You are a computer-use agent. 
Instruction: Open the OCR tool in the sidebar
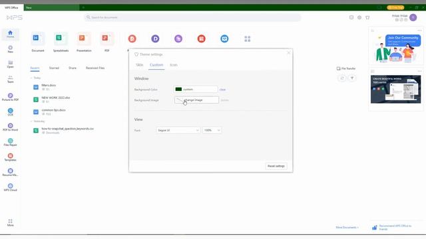11,112
